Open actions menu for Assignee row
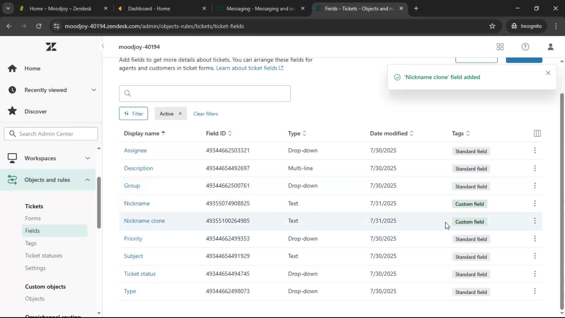565x318 pixels. (535, 150)
